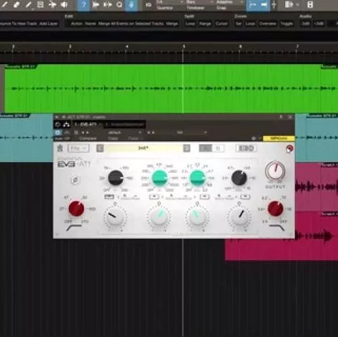This screenshot has height=337, width=338.
Task: Click Add Layer button
Action: pos(49,24)
